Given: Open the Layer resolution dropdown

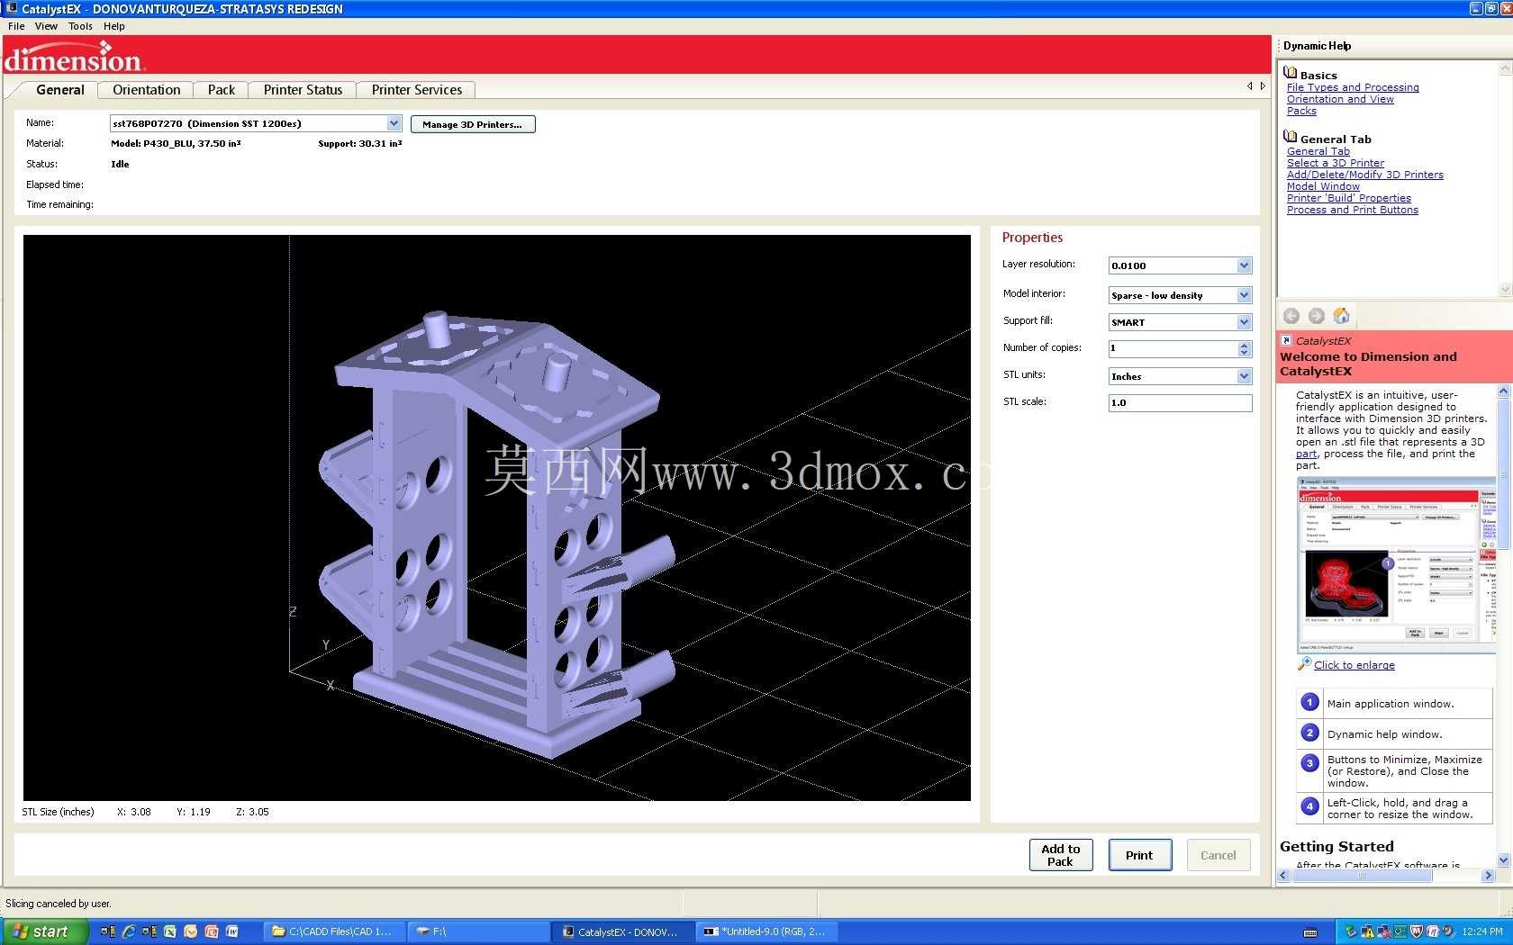Looking at the screenshot, I should [x=1244, y=265].
